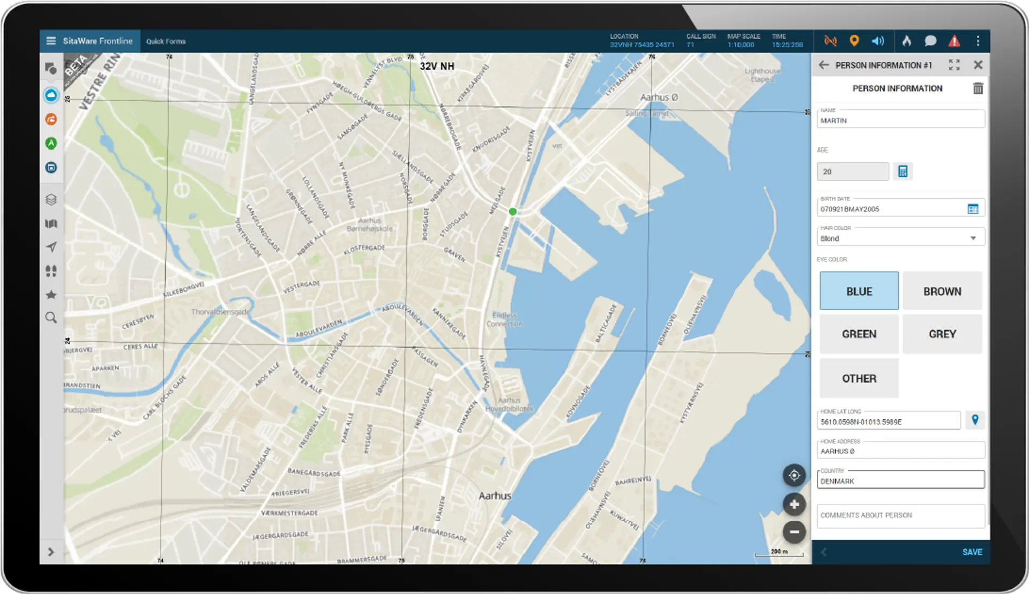Select the blue circle symbol tool

click(51, 95)
